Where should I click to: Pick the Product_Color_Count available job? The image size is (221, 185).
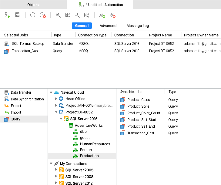169,113
